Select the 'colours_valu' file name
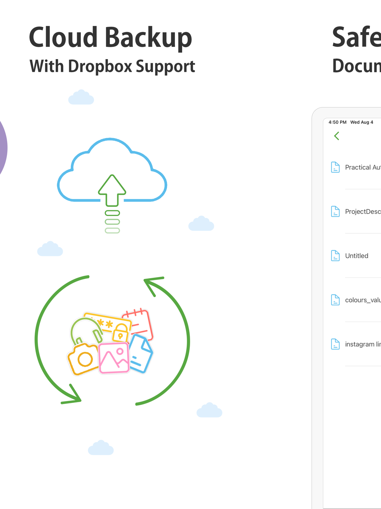 363,300
